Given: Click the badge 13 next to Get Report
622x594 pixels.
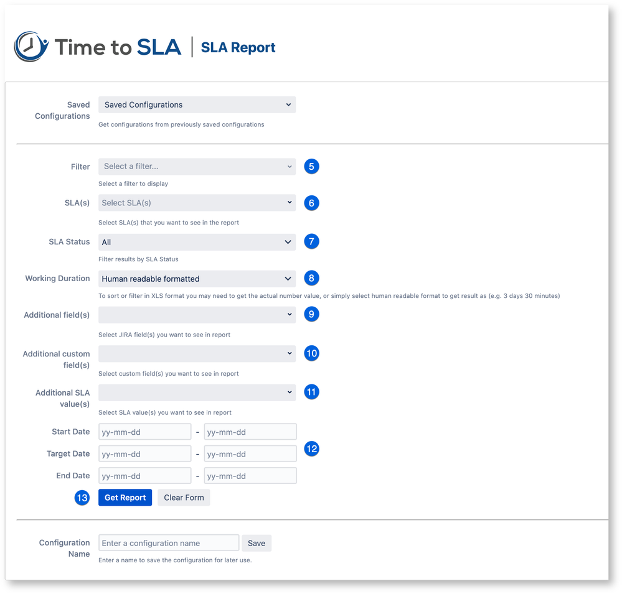Looking at the screenshot, I should [82, 498].
